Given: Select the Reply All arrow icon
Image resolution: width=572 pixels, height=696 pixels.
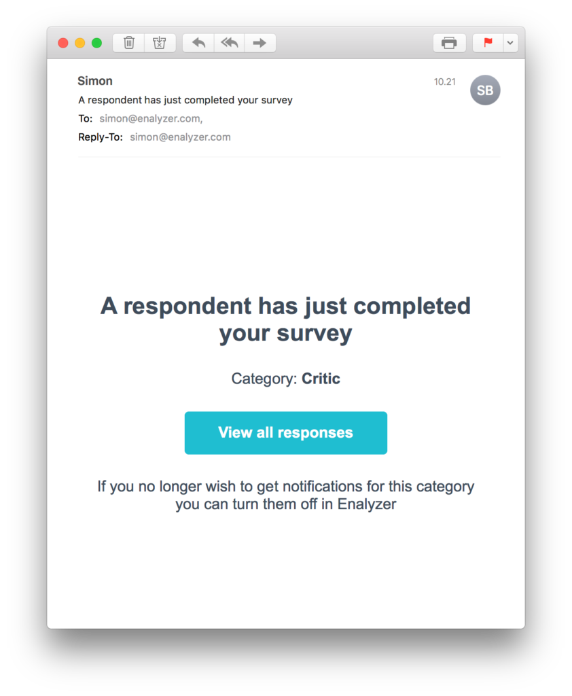Looking at the screenshot, I should 229,42.
